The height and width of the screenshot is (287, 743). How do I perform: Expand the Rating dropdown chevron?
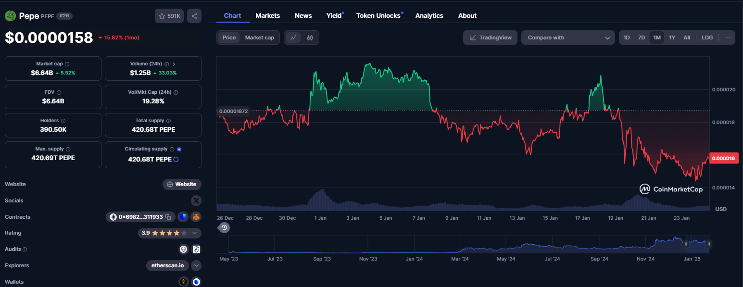(x=194, y=233)
